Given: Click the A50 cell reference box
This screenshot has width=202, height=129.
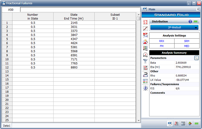Looking at the screenshot, I should coord(11,10).
